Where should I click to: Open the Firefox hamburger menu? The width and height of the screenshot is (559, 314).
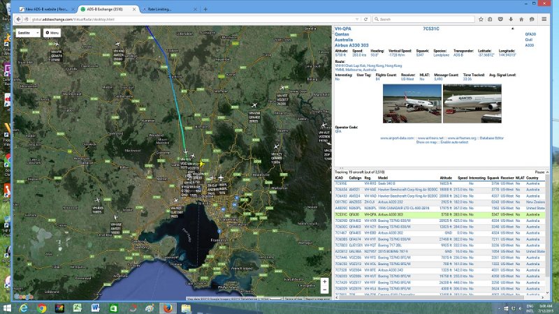(x=544, y=20)
